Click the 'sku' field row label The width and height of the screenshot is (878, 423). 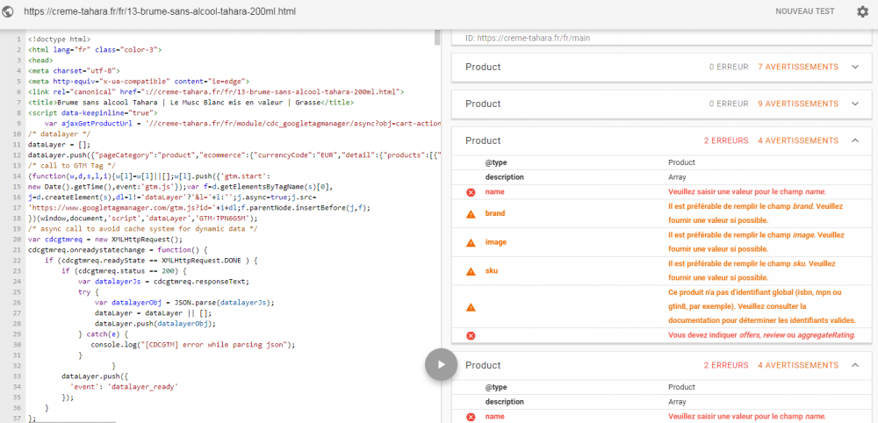[492, 271]
